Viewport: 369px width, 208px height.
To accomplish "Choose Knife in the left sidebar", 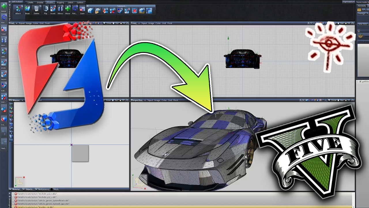I will tap(4, 64).
